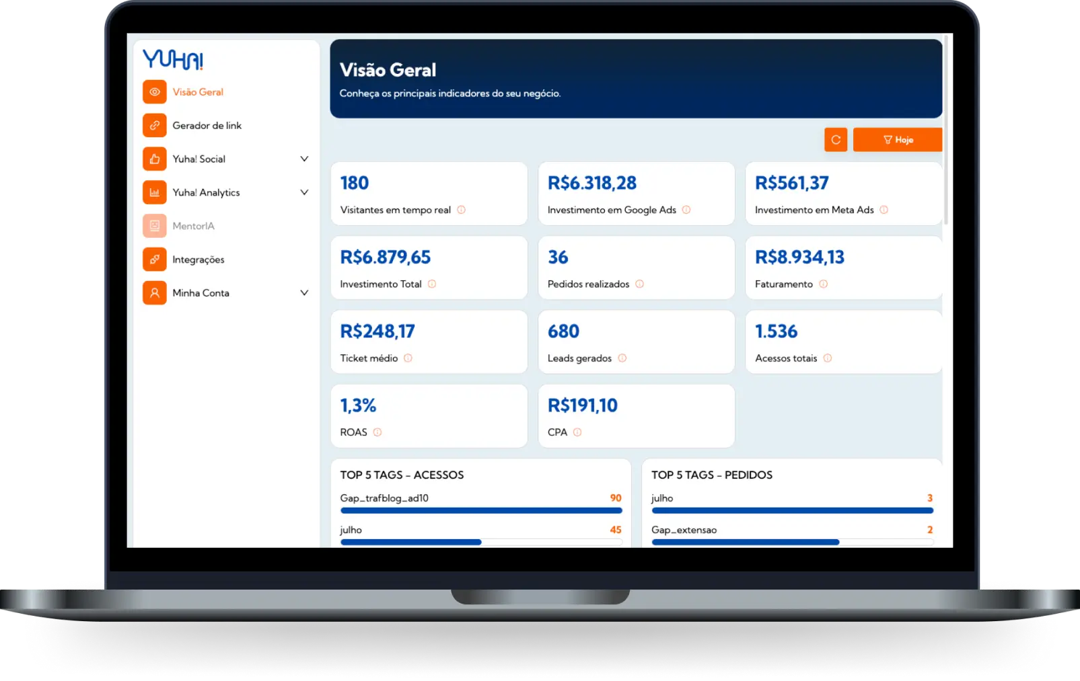Expand the Yuha! Social menu
Viewport: 1080px width, 681px height.
pyautogui.click(x=305, y=159)
